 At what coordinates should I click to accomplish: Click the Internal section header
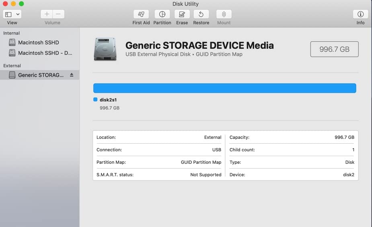point(11,33)
